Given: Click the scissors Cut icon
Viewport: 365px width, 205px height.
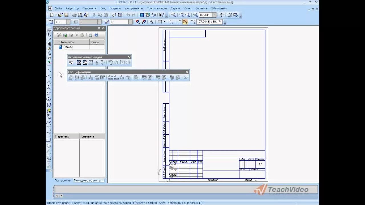Looking at the screenshot, I should point(94,15).
